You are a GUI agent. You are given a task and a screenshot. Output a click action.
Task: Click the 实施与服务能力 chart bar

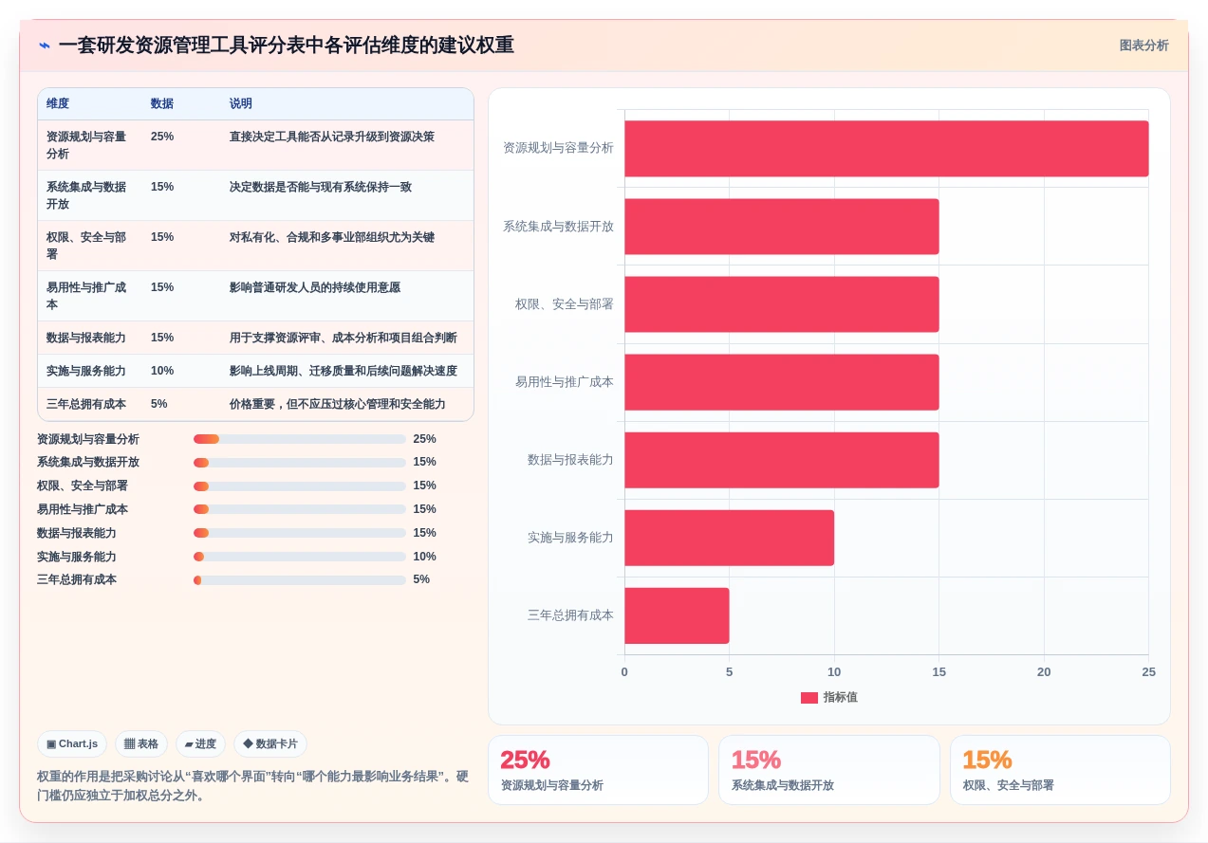729,538
